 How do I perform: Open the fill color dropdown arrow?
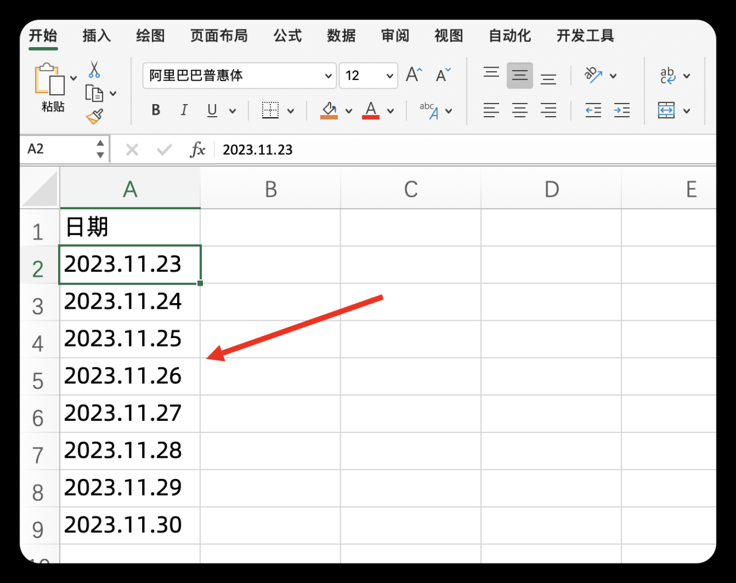pos(348,111)
